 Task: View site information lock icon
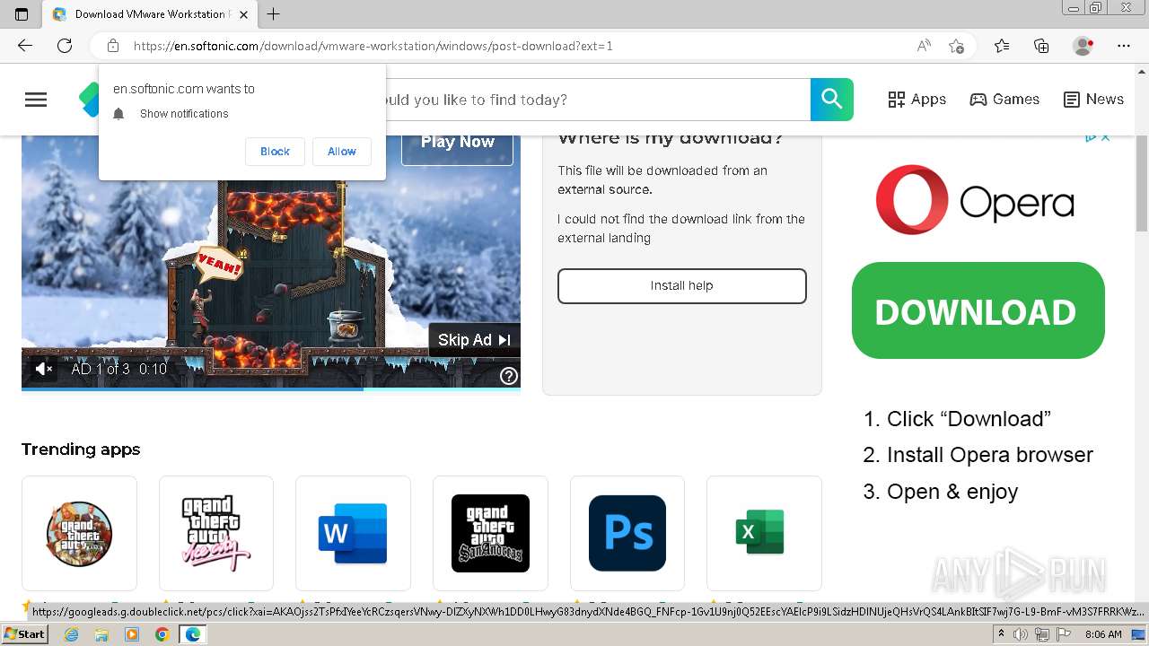coord(113,46)
